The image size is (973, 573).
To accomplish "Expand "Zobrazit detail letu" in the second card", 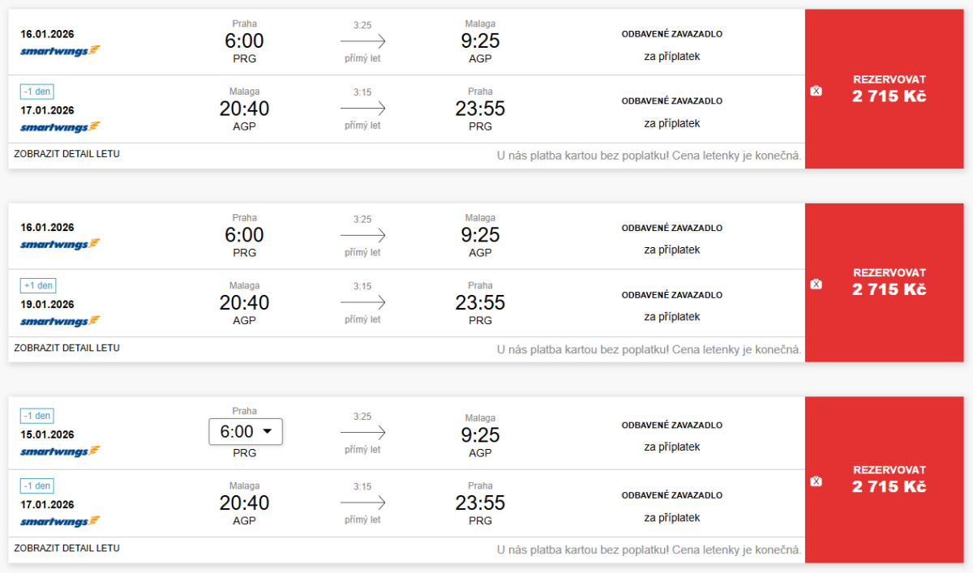I will pyautogui.click(x=66, y=348).
